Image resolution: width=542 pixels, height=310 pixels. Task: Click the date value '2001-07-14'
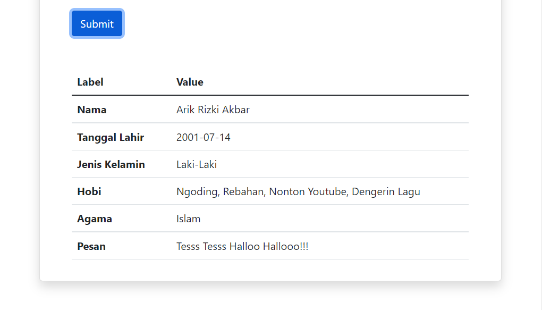click(x=203, y=137)
